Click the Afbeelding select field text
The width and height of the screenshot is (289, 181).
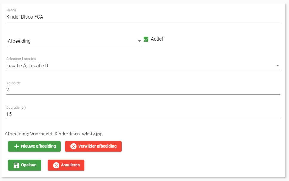(19, 41)
